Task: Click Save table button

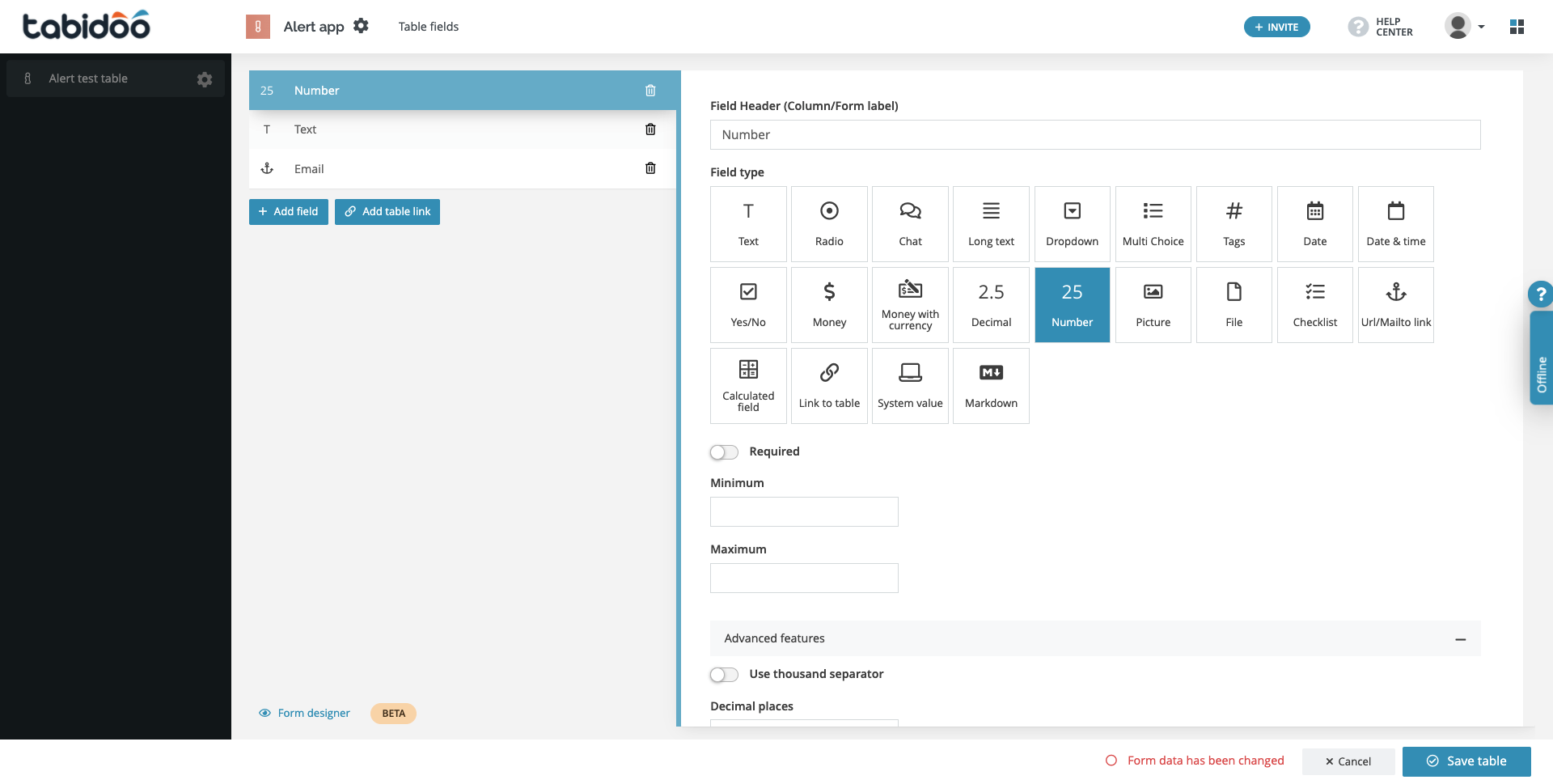Action: click(1466, 761)
